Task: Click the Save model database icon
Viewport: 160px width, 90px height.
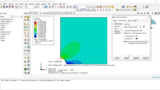Action: [4, 7]
